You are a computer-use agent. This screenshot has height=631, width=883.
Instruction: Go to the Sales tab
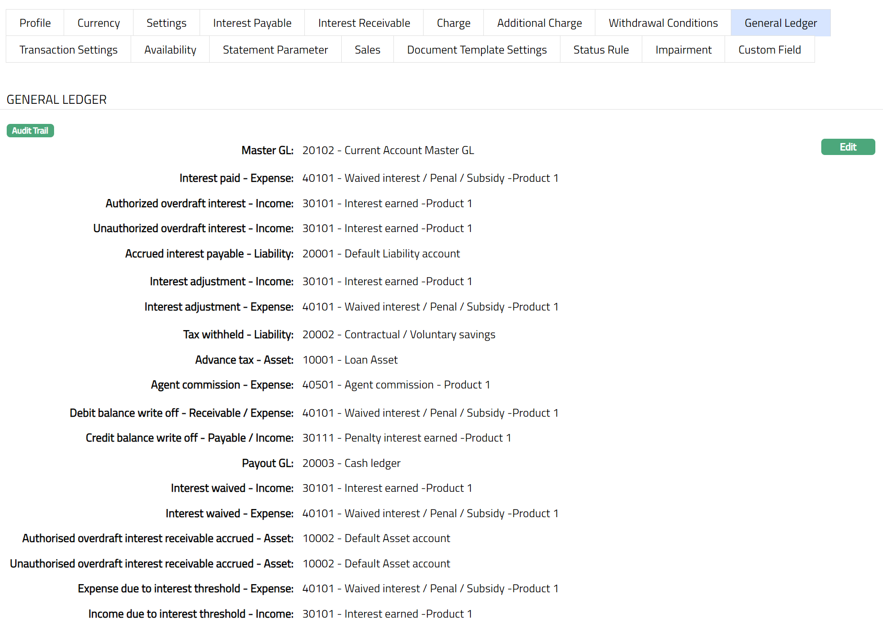point(367,50)
